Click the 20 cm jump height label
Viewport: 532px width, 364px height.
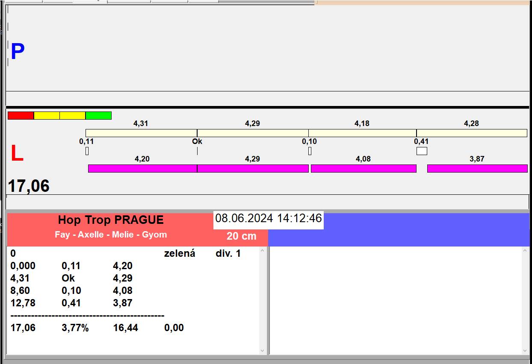(x=241, y=236)
